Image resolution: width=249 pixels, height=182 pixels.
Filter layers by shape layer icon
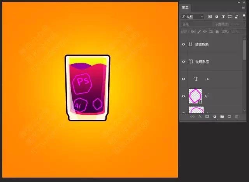(230, 17)
